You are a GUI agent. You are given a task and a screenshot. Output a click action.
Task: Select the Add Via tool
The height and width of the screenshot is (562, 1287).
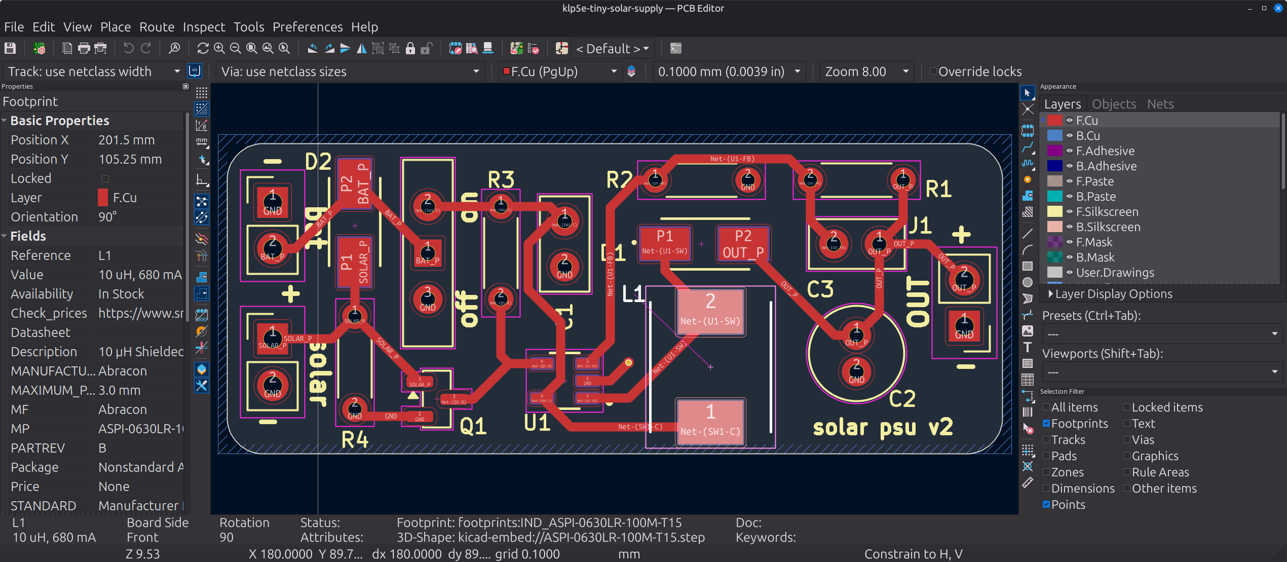pyautogui.click(x=1027, y=179)
